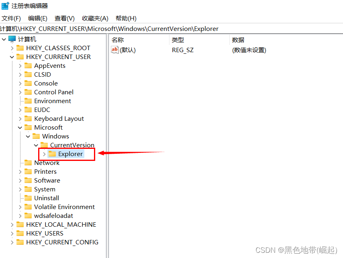Click the Explorer folder icon
The height and width of the screenshot is (258, 343).
pyautogui.click(x=52, y=154)
